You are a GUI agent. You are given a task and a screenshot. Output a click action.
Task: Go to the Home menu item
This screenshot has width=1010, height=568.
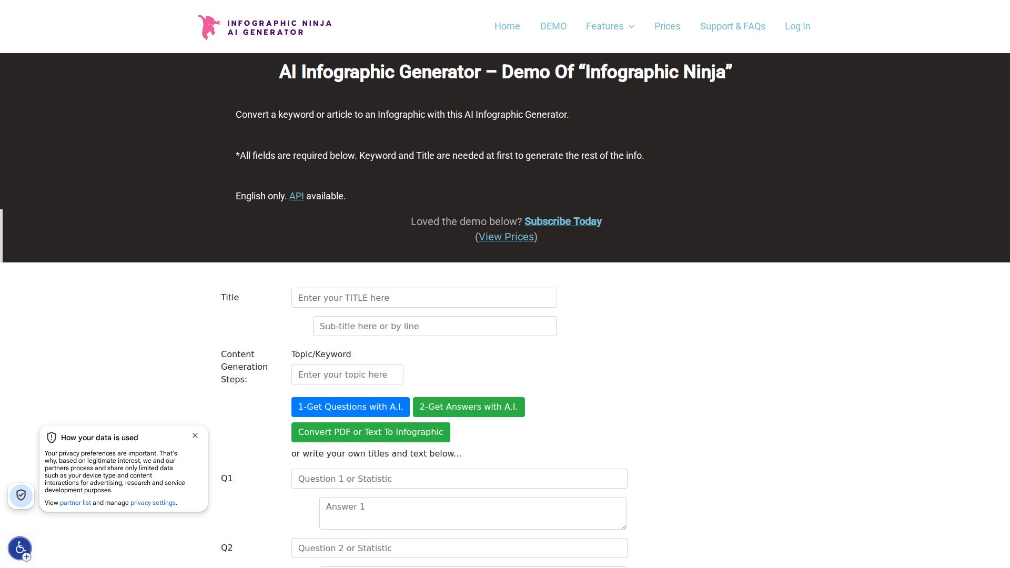[507, 26]
